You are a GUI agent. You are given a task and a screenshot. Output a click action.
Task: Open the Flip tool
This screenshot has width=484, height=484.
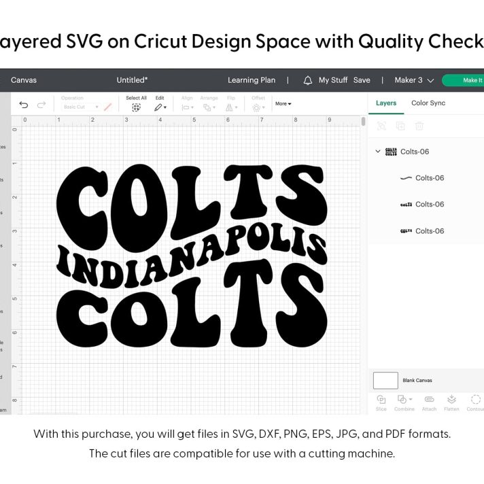(231, 107)
